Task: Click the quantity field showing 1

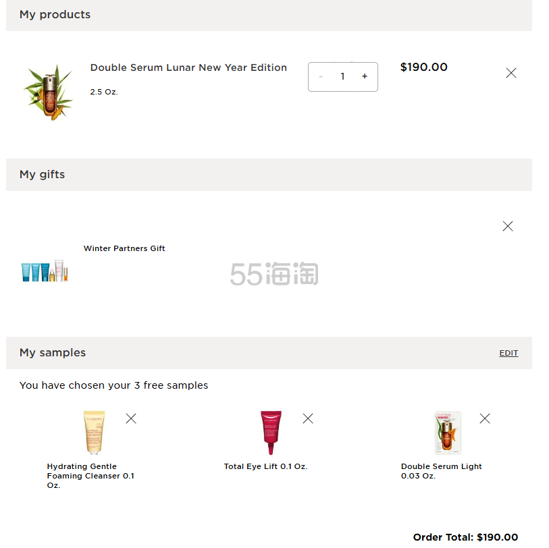Action: pyautogui.click(x=342, y=76)
